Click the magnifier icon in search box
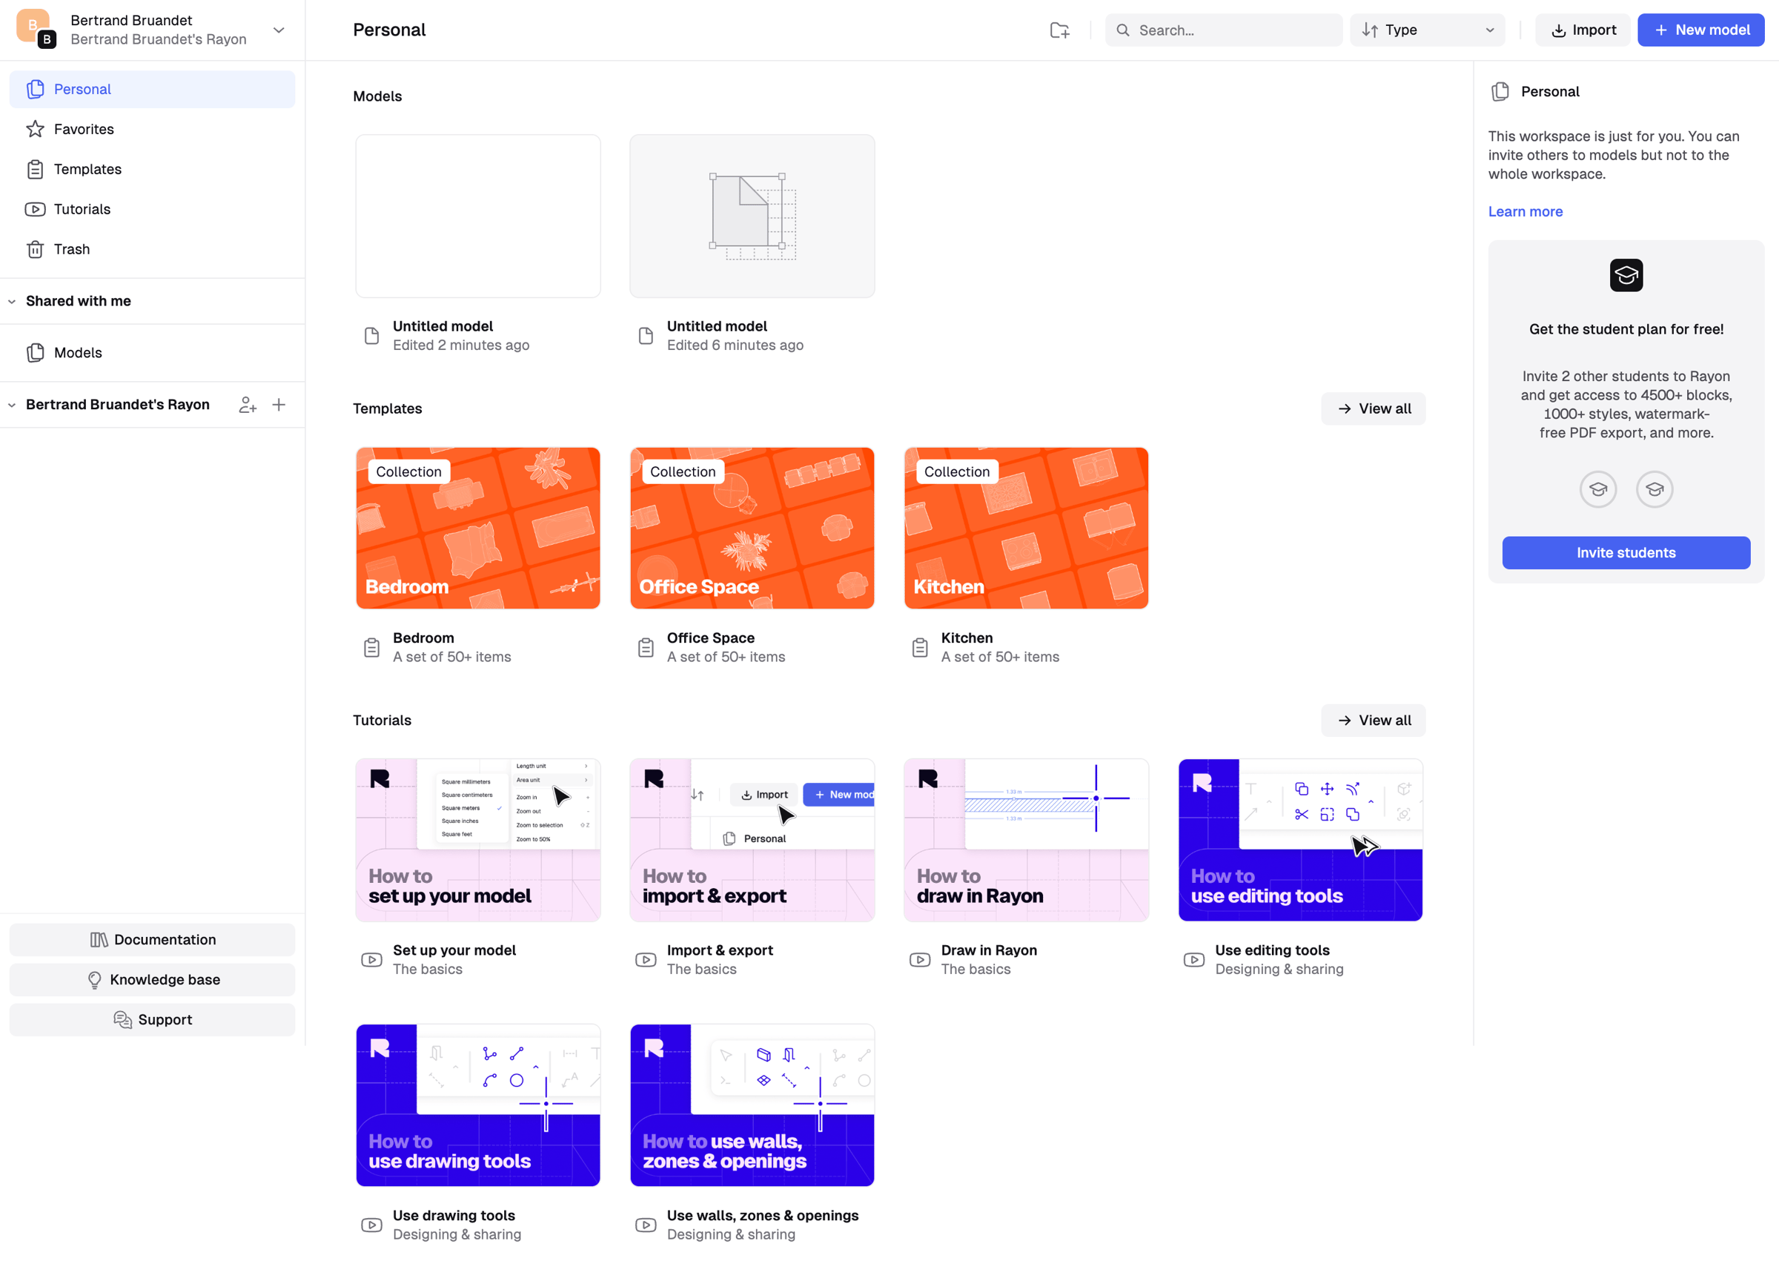 [1123, 30]
